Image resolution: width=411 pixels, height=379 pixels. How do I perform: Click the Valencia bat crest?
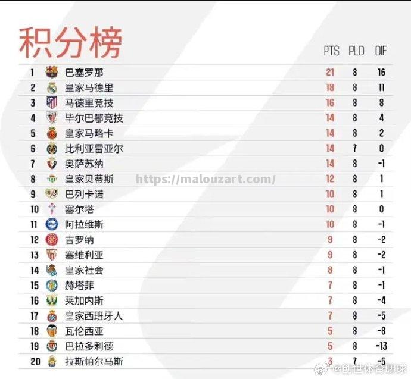pos(52,331)
